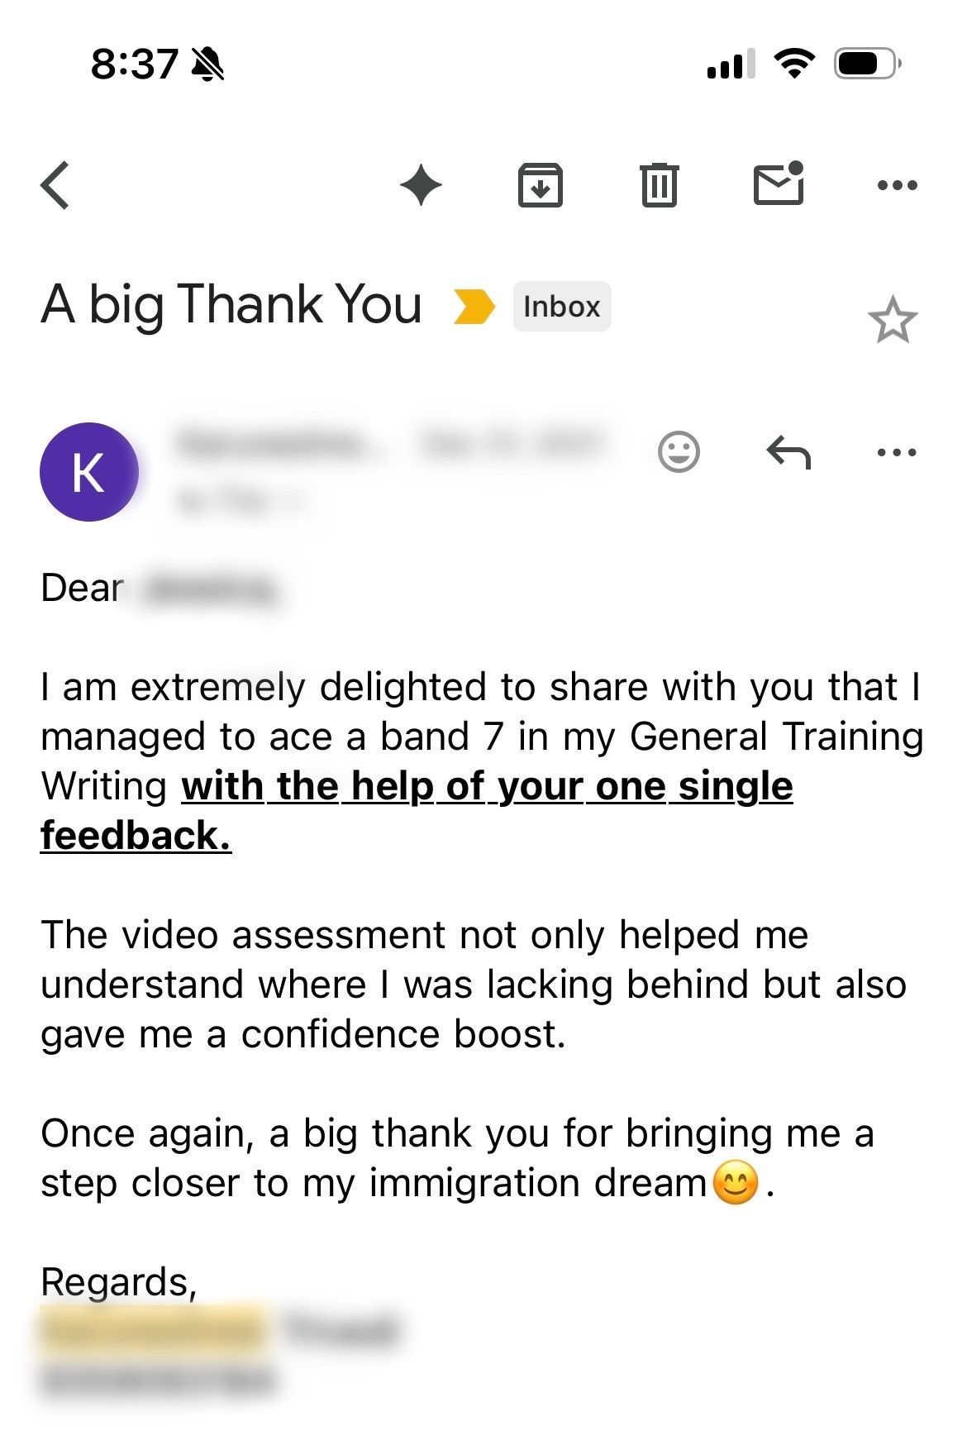The image size is (967, 1445).
Task: Tap the Inbox label chip
Action: 562,307
